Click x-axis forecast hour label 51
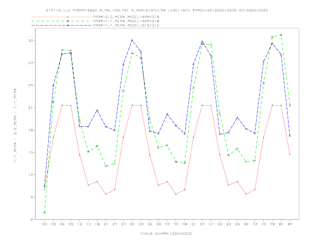The height and width of the screenshot is (244, 316). tap(194, 224)
